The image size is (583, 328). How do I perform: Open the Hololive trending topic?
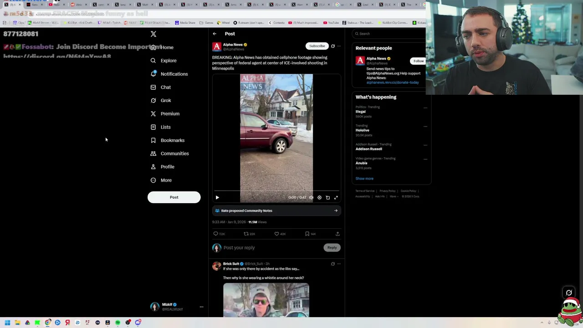363,130
